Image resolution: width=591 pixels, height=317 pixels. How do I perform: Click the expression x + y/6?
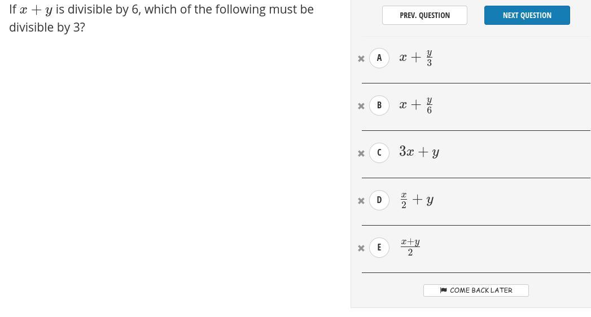pos(416,105)
